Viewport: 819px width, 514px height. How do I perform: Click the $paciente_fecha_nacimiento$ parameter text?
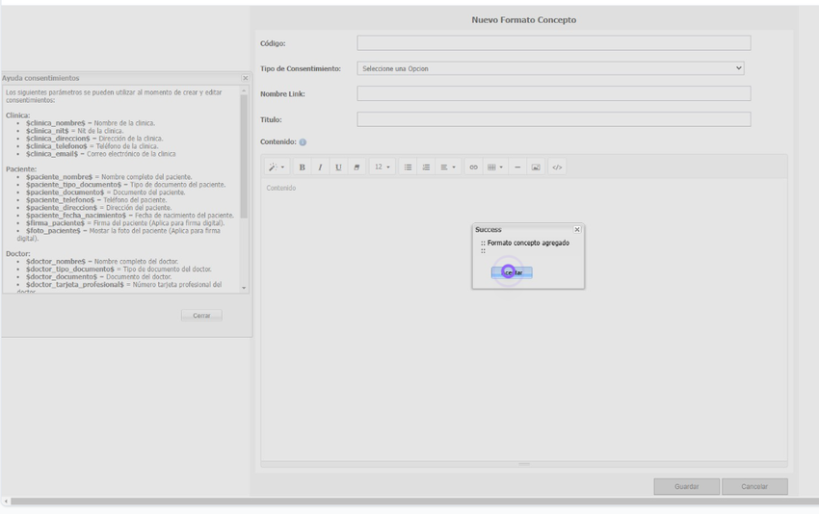pyautogui.click(x=76, y=216)
